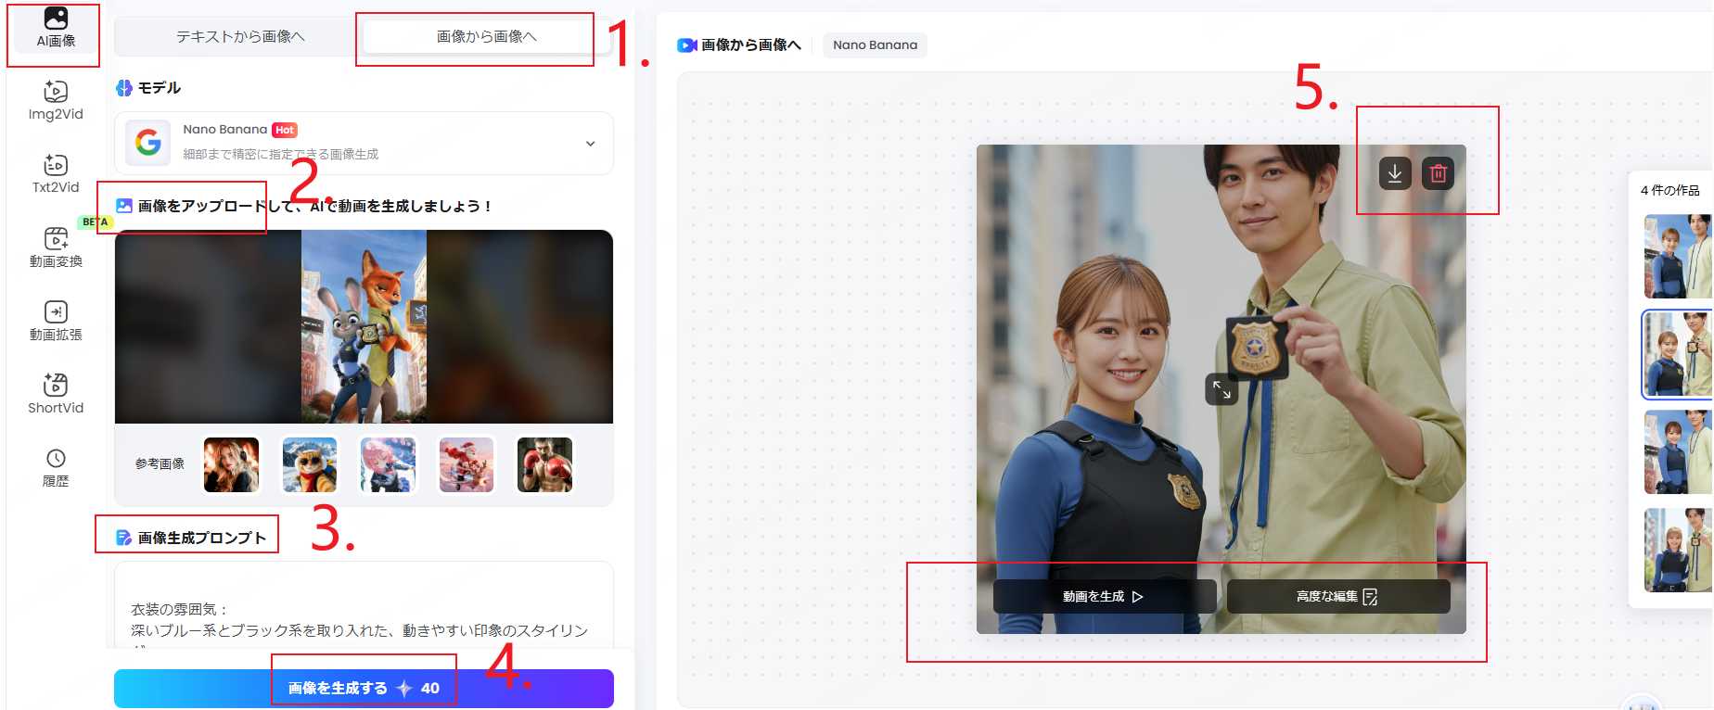Click the 画像を生成する button
The height and width of the screenshot is (710, 1714).
[364, 688]
